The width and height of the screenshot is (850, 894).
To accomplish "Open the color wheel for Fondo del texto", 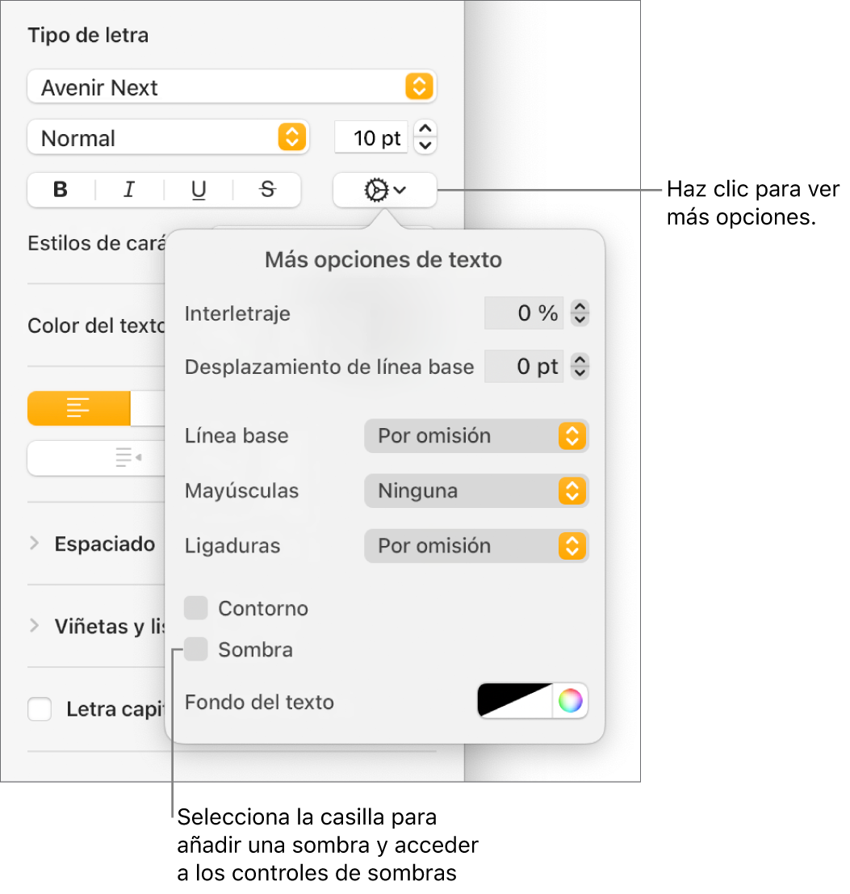I will [570, 701].
